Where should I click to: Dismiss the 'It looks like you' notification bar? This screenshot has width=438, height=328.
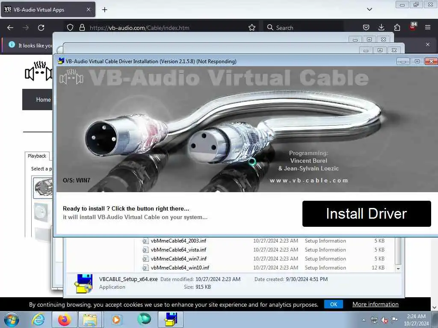(427, 44)
